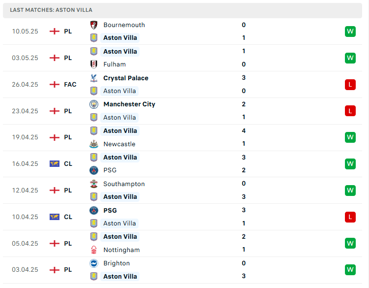Click the Fulham club crest
Viewport: 369px width, 288px height.
click(94, 64)
